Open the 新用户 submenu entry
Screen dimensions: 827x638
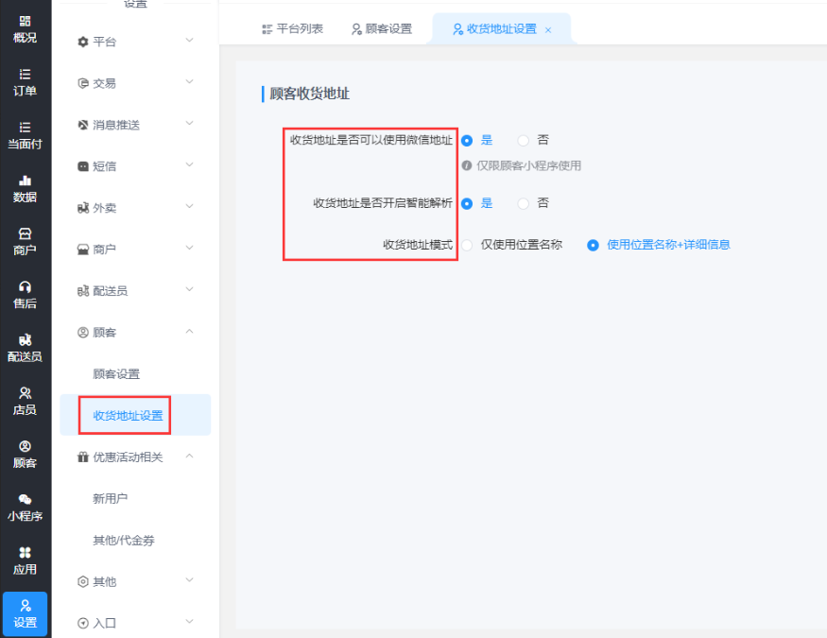coord(110,499)
